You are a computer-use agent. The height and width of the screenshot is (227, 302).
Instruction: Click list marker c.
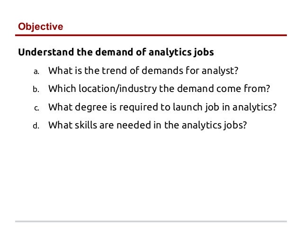[x=36, y=108]
